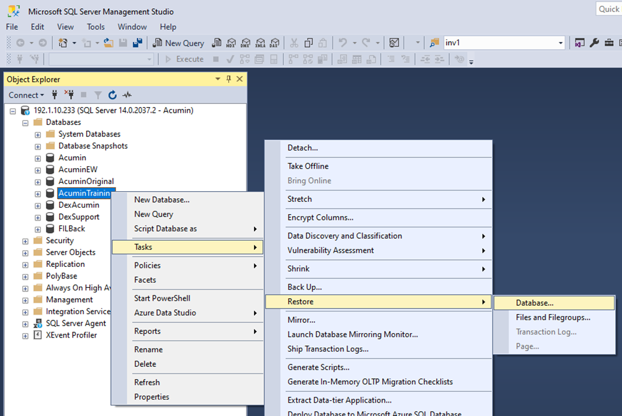Open Activity Monitor from Object Explorer toolbar
Screen dimensions: 622x416
click(x=127, y=95)
